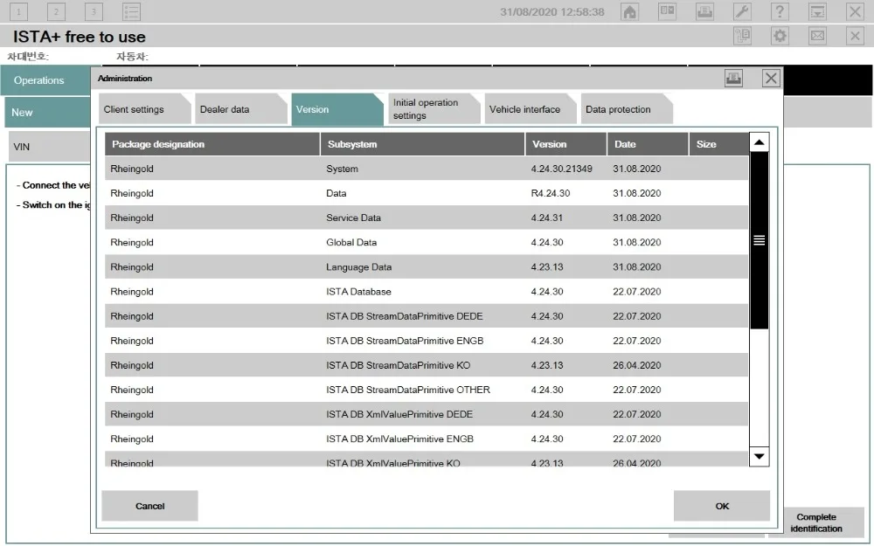
Task: Click the printer icon in top toolbar
Action: tap(704, 12)
